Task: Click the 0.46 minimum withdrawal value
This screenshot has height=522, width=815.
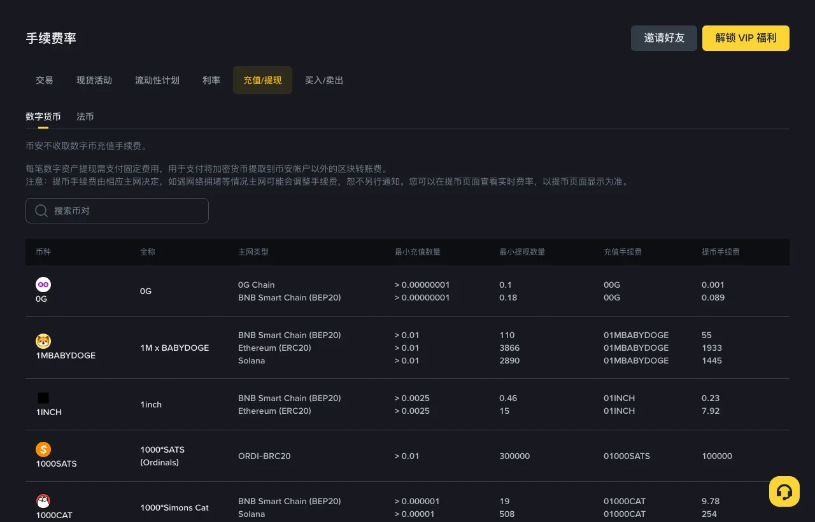Action: (x=508, y=398)
